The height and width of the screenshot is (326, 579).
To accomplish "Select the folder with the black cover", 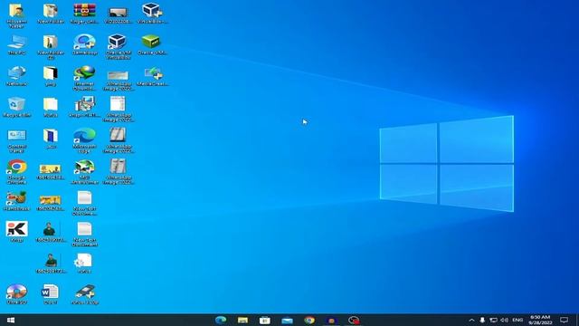I will click(51, 76).
